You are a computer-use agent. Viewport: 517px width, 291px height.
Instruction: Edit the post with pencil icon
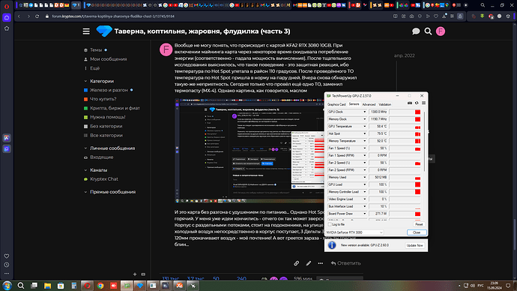(x=308, y=263)
